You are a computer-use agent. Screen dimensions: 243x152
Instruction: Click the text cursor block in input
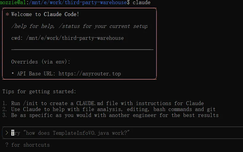(x=13, y=133)
